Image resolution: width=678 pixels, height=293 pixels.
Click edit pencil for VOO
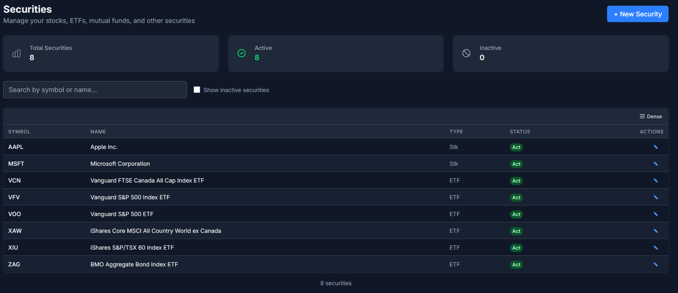tap(655, 214)
